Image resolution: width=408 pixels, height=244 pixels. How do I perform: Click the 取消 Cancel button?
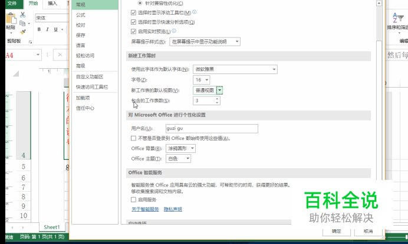click(x=368, y=231)
